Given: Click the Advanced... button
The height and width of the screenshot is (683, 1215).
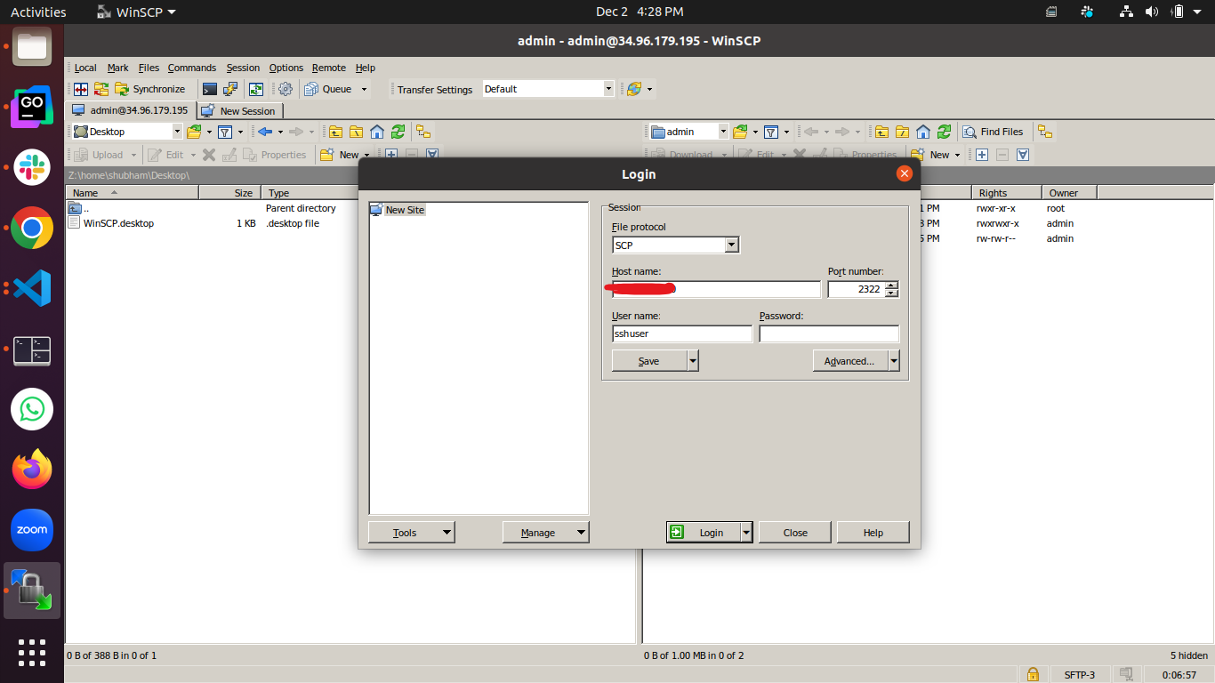Looking at the screenshot, I should click(849, 361).
